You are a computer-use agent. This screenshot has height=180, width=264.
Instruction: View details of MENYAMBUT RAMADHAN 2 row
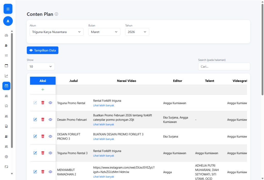[x=50, y=172]
